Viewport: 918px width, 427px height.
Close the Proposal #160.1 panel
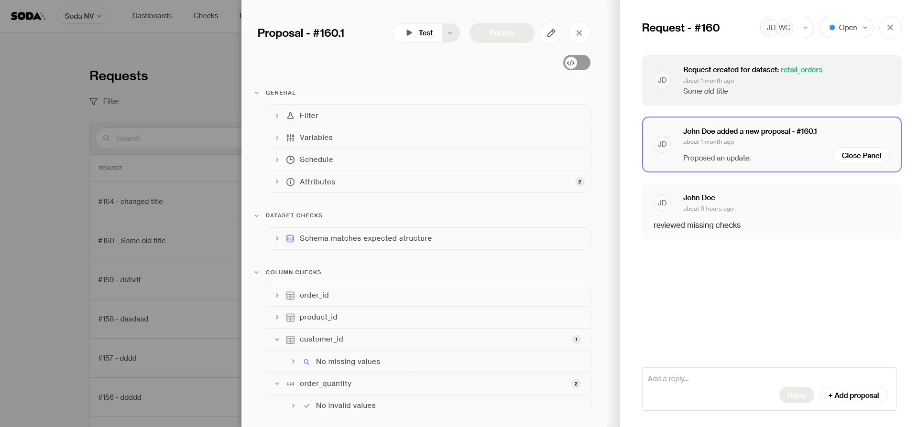point(579,33)
